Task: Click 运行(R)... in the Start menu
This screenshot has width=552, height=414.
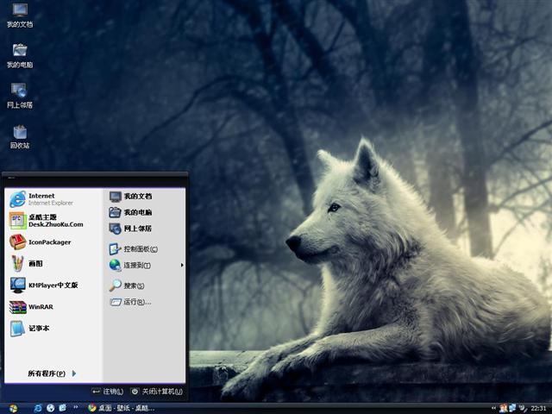Action: point(136,302)
